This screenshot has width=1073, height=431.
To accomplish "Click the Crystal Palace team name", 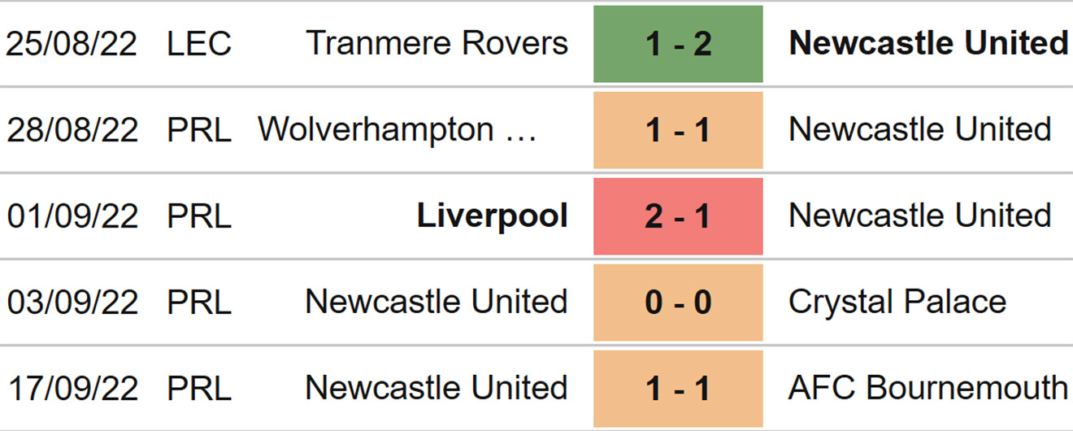I will [x=897, y=303].
